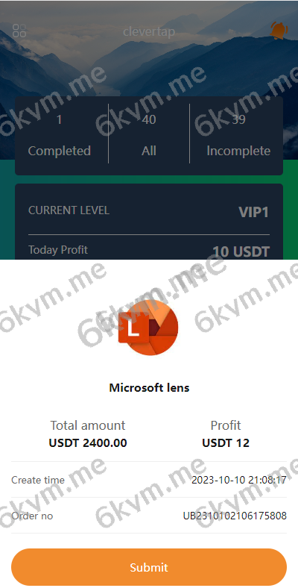Select the Completed tasks counter

(59, 135)
